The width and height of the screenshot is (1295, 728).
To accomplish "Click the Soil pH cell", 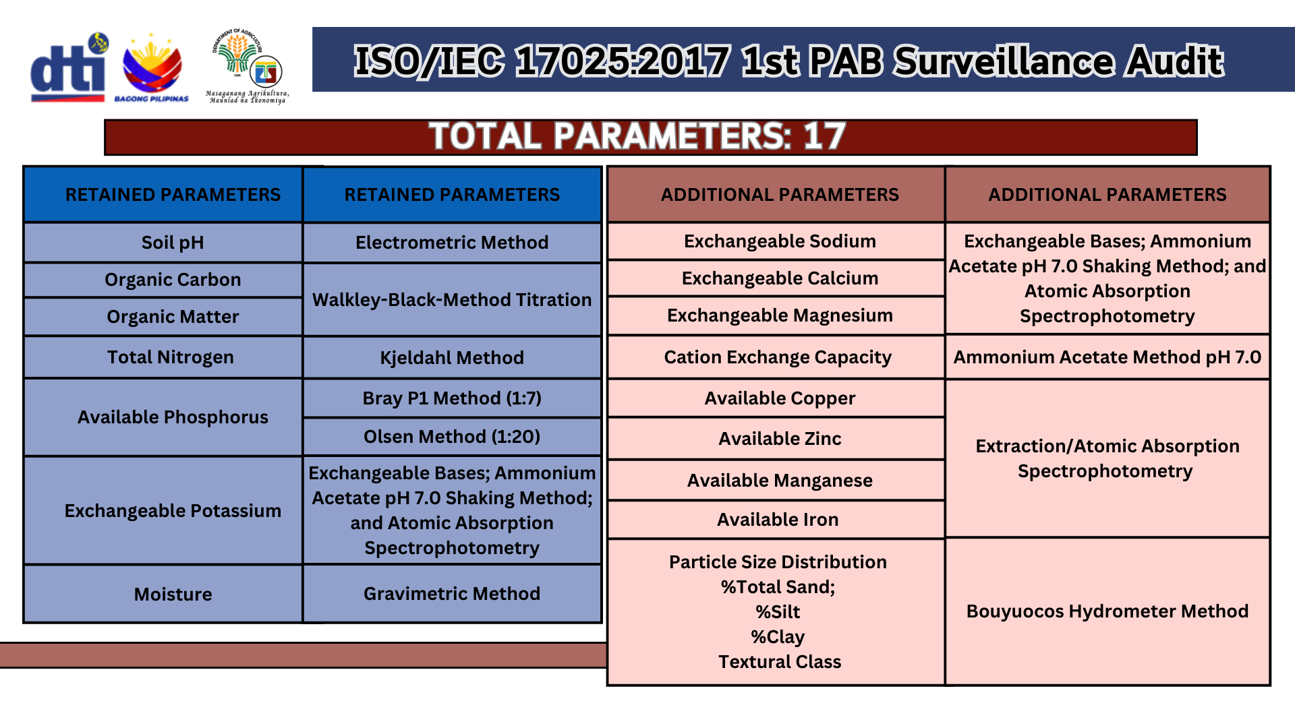I will coord(163,243).
